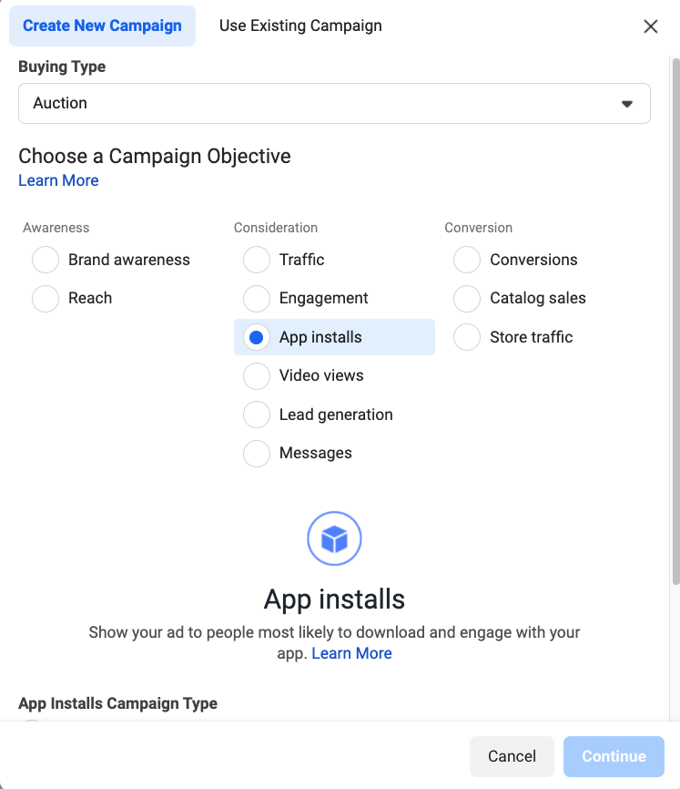
Task: Open the Buying Type dropdown arrow
Action: click(626, 104)
